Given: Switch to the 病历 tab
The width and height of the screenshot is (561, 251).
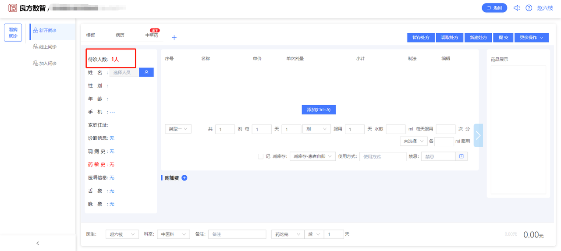Looking at the screenshot, I should (120, 35).
